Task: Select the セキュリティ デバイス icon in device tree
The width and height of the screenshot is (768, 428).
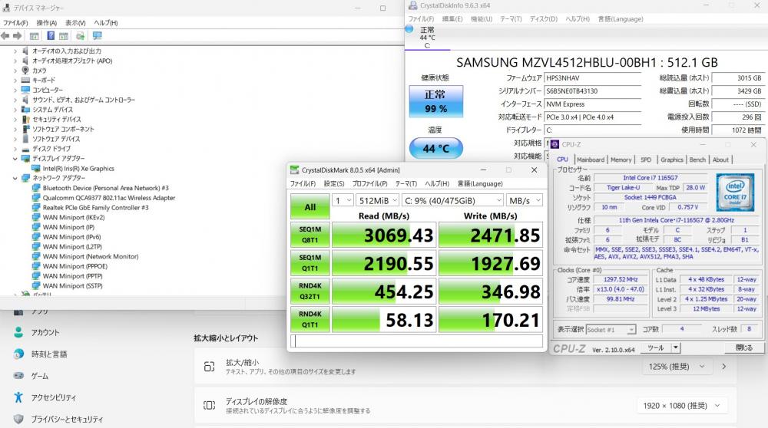Action: 25,120
